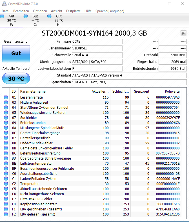
Task: Click status icon for Laden/Entladen-Zyklen
Action: [6, 179]
